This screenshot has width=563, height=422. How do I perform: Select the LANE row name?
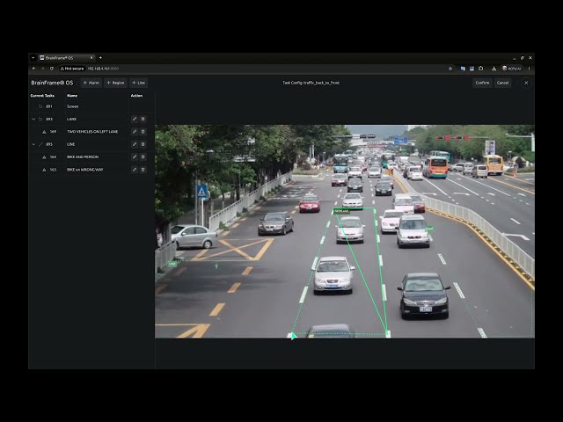point(71,120)
